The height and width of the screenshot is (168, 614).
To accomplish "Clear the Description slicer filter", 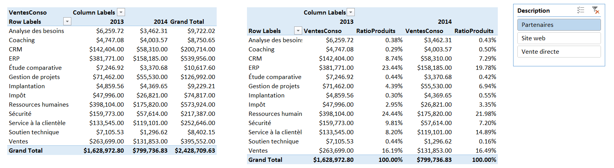I will click(x=596, y=10).
